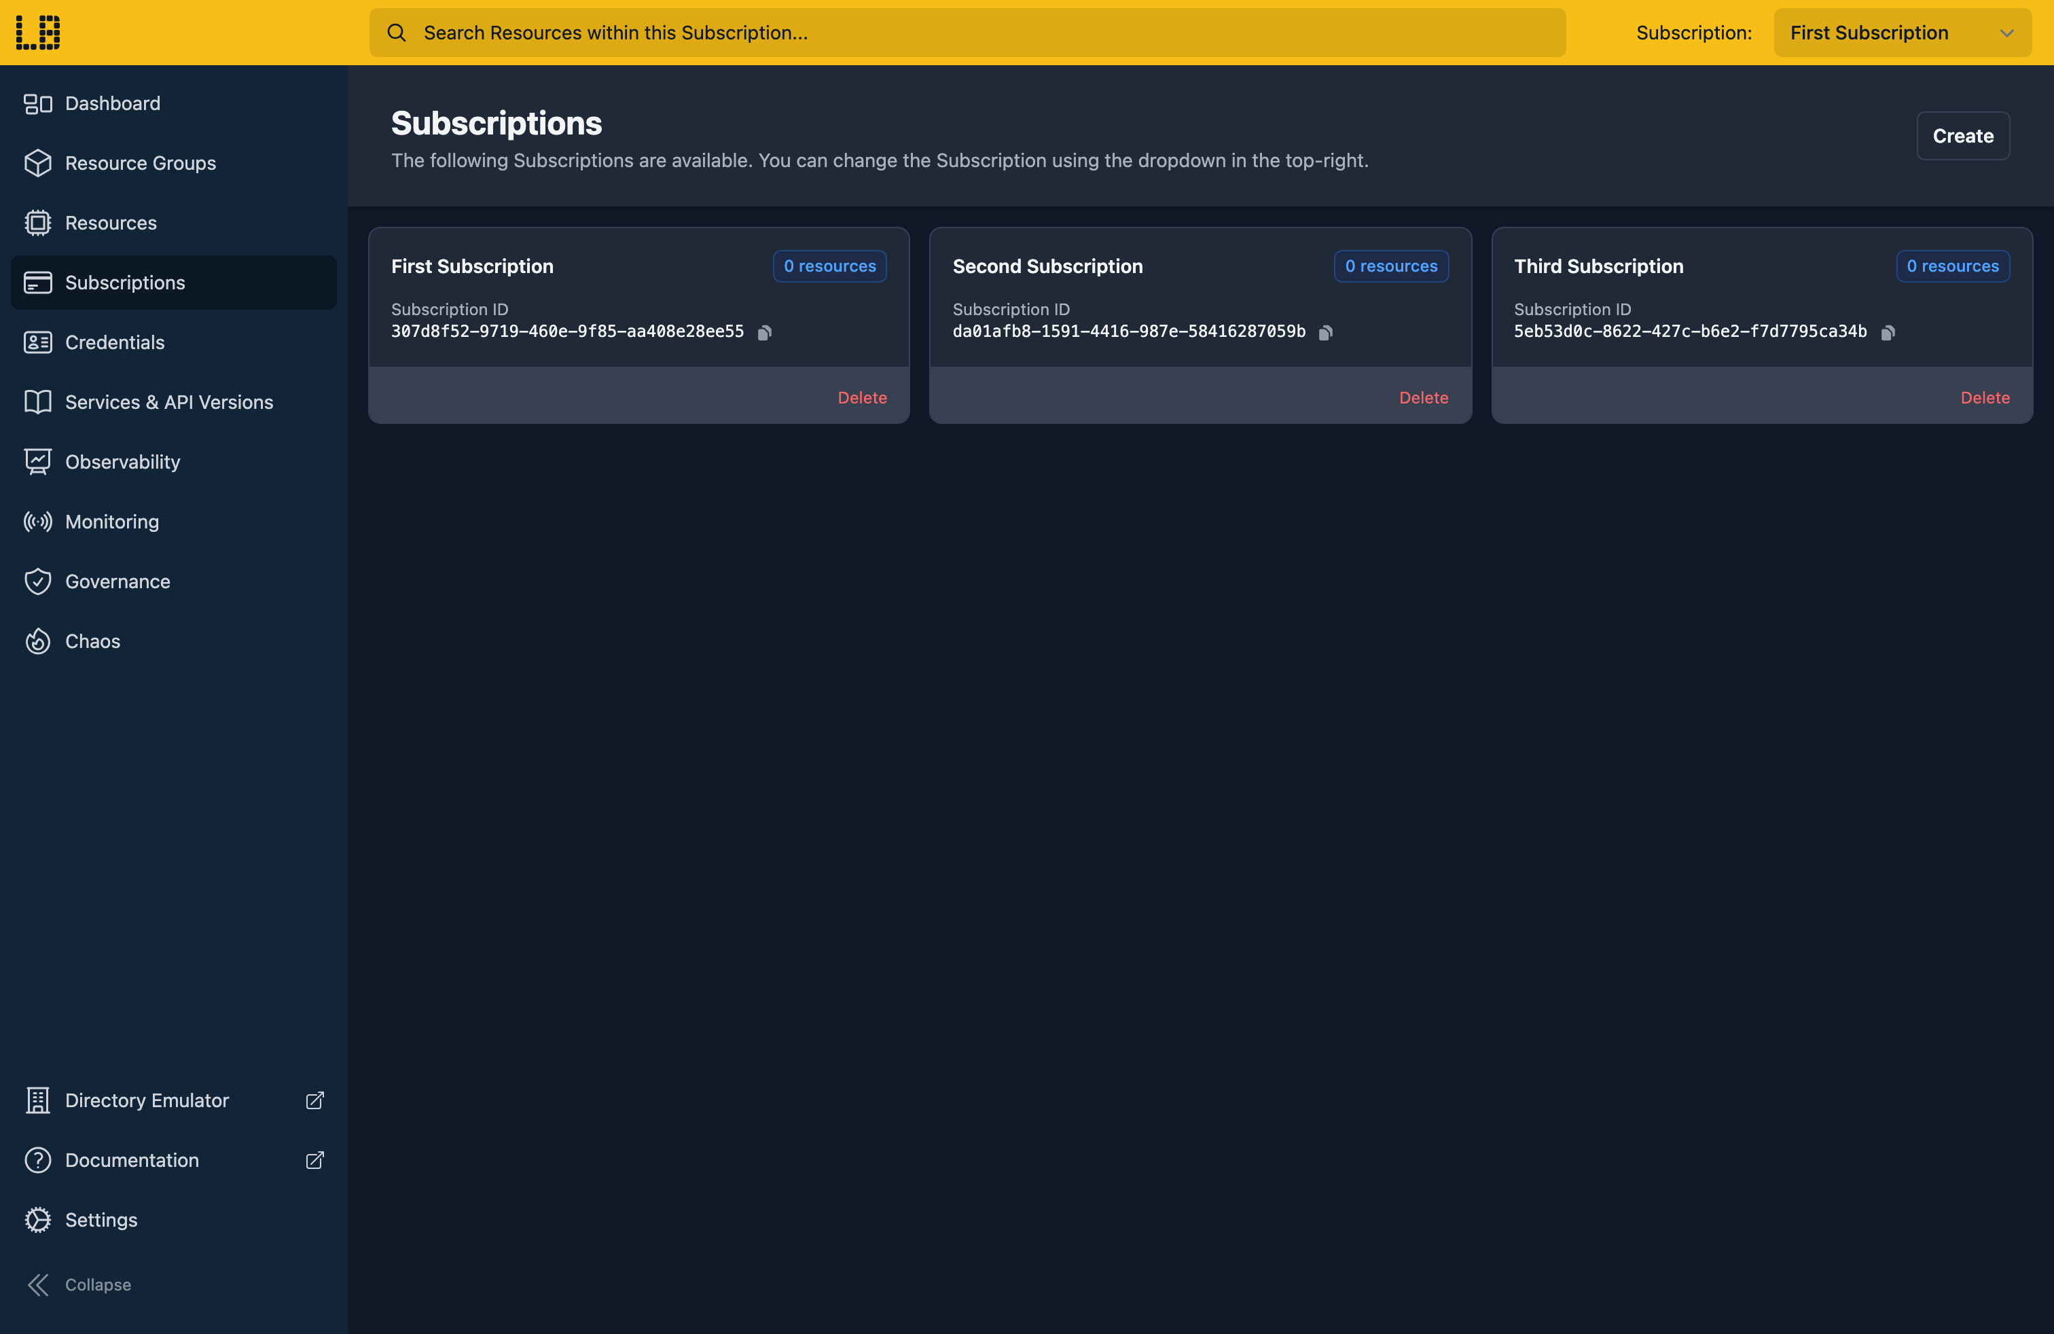Screen dimensions: 2054x1334
Task: Click the Third Subscription card title
Action: click(1598, 267)
